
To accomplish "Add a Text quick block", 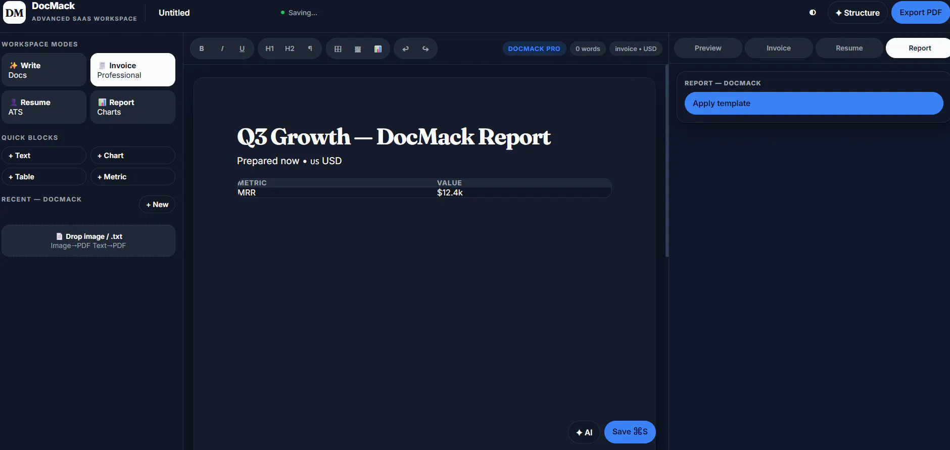I will [44, 156].
